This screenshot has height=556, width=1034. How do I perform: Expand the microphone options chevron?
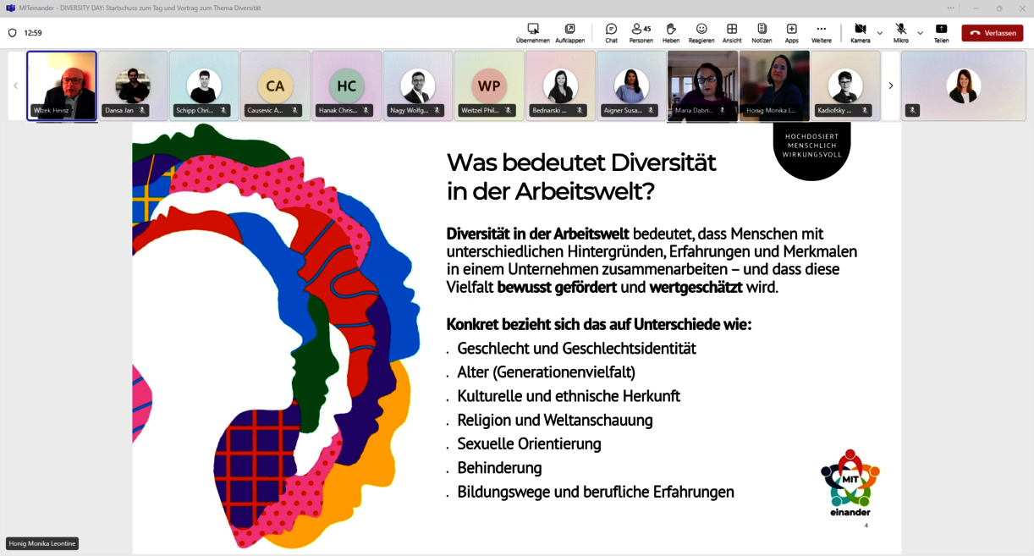[920, 33]
